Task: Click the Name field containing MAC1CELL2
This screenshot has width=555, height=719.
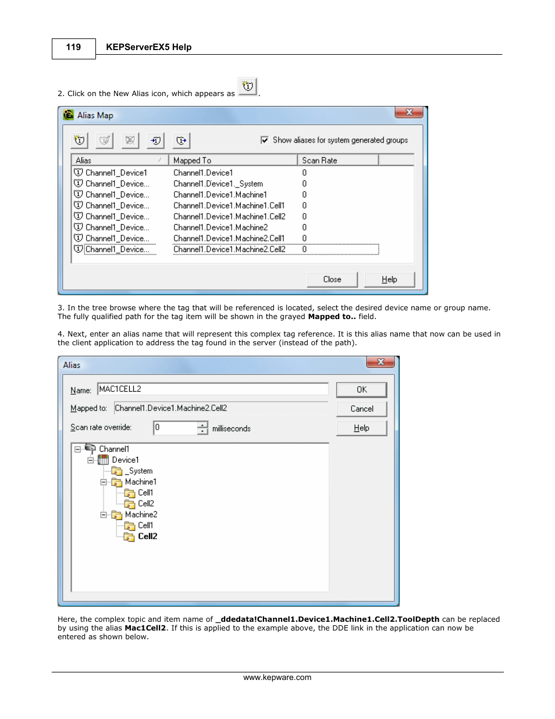Action: point(213,389)
